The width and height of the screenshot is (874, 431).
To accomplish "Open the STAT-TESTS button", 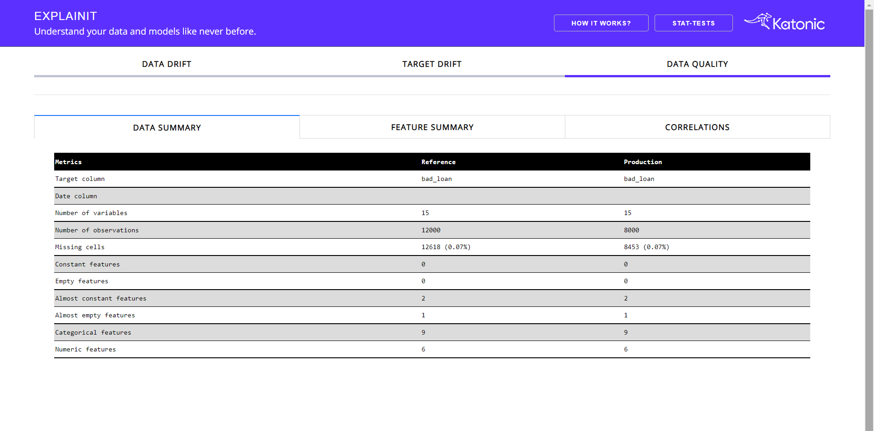I will click(x=693, y=23).
